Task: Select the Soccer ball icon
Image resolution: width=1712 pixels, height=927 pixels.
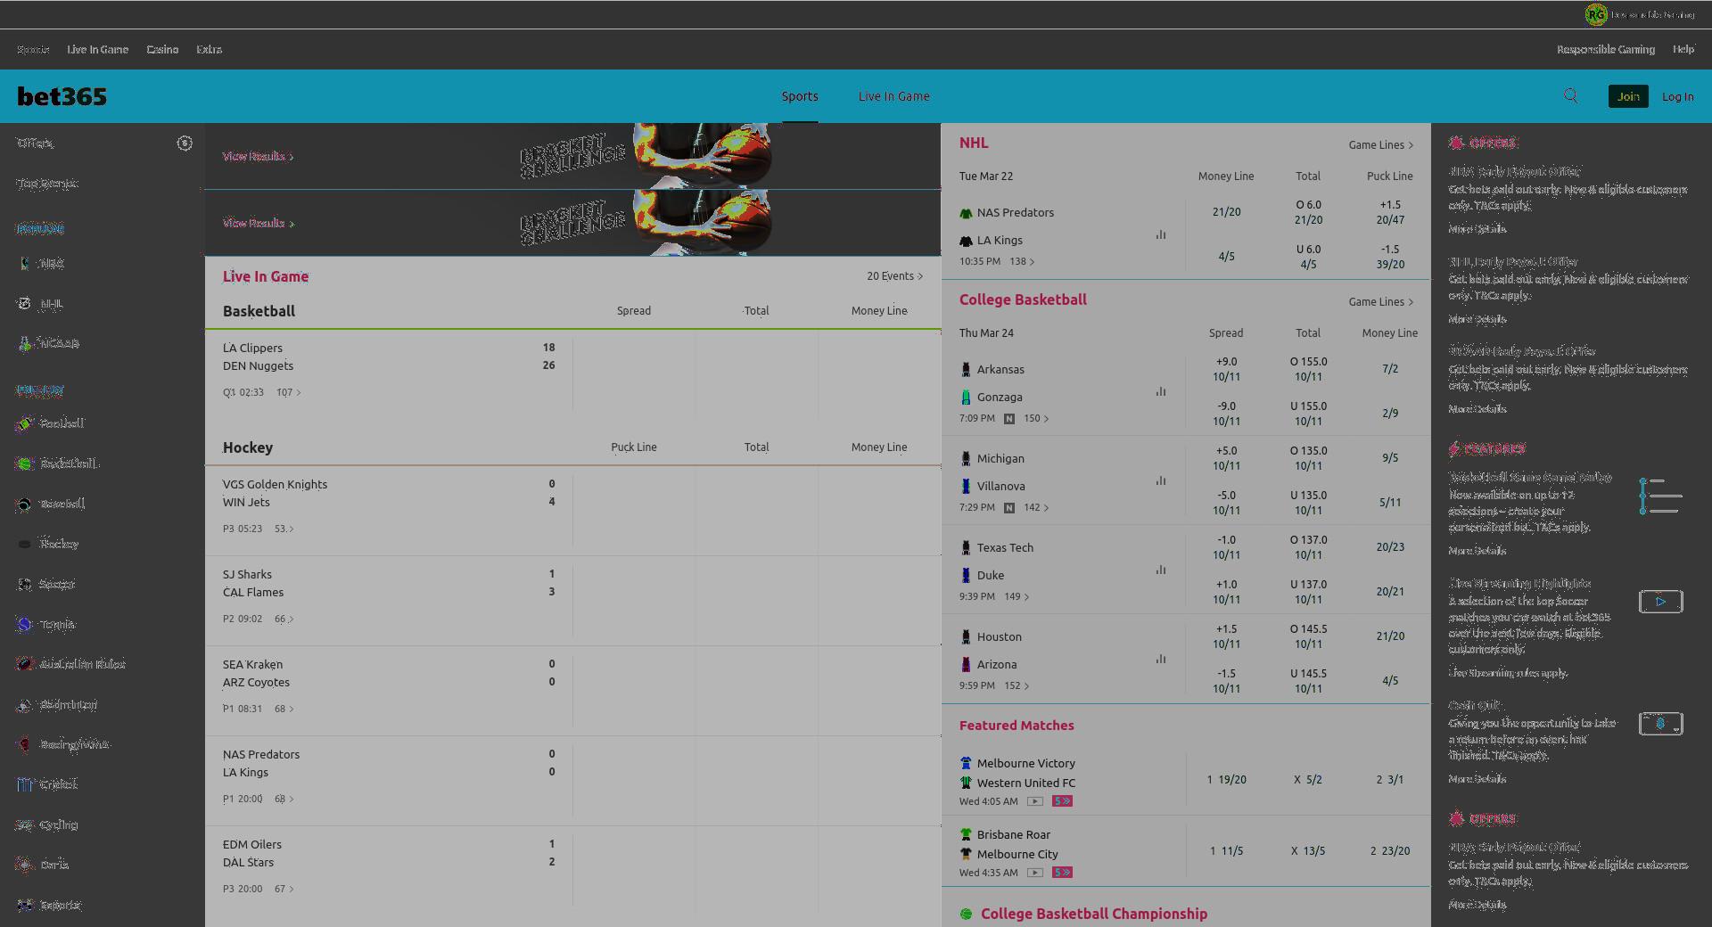Action: point(25,584)
